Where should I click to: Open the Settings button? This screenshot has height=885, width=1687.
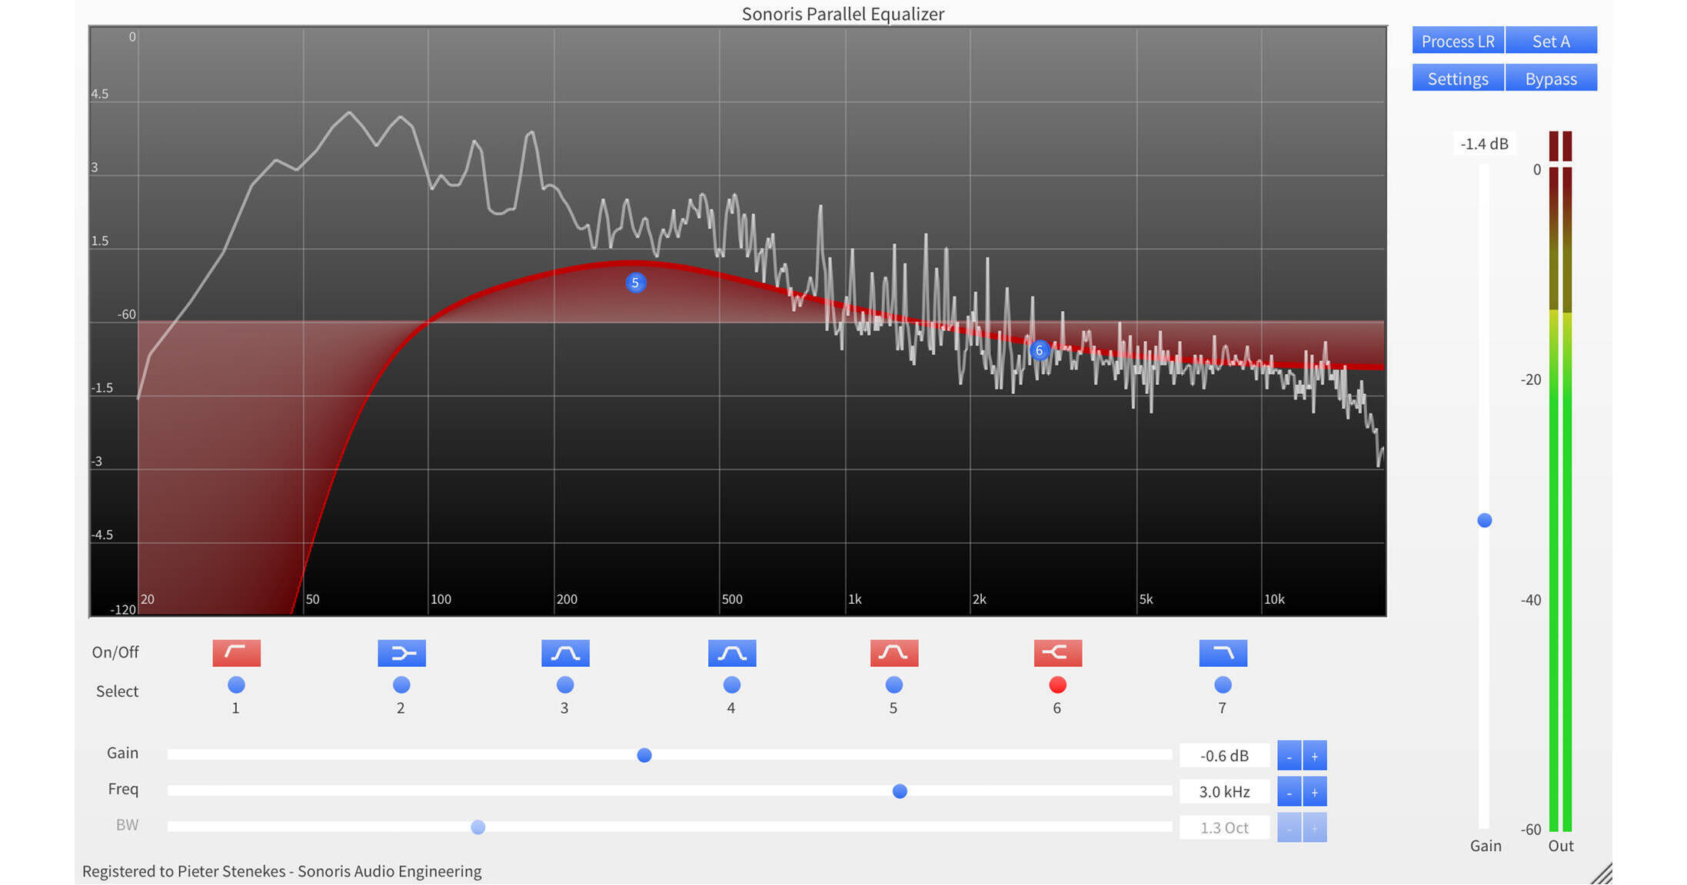point(1457,78)
